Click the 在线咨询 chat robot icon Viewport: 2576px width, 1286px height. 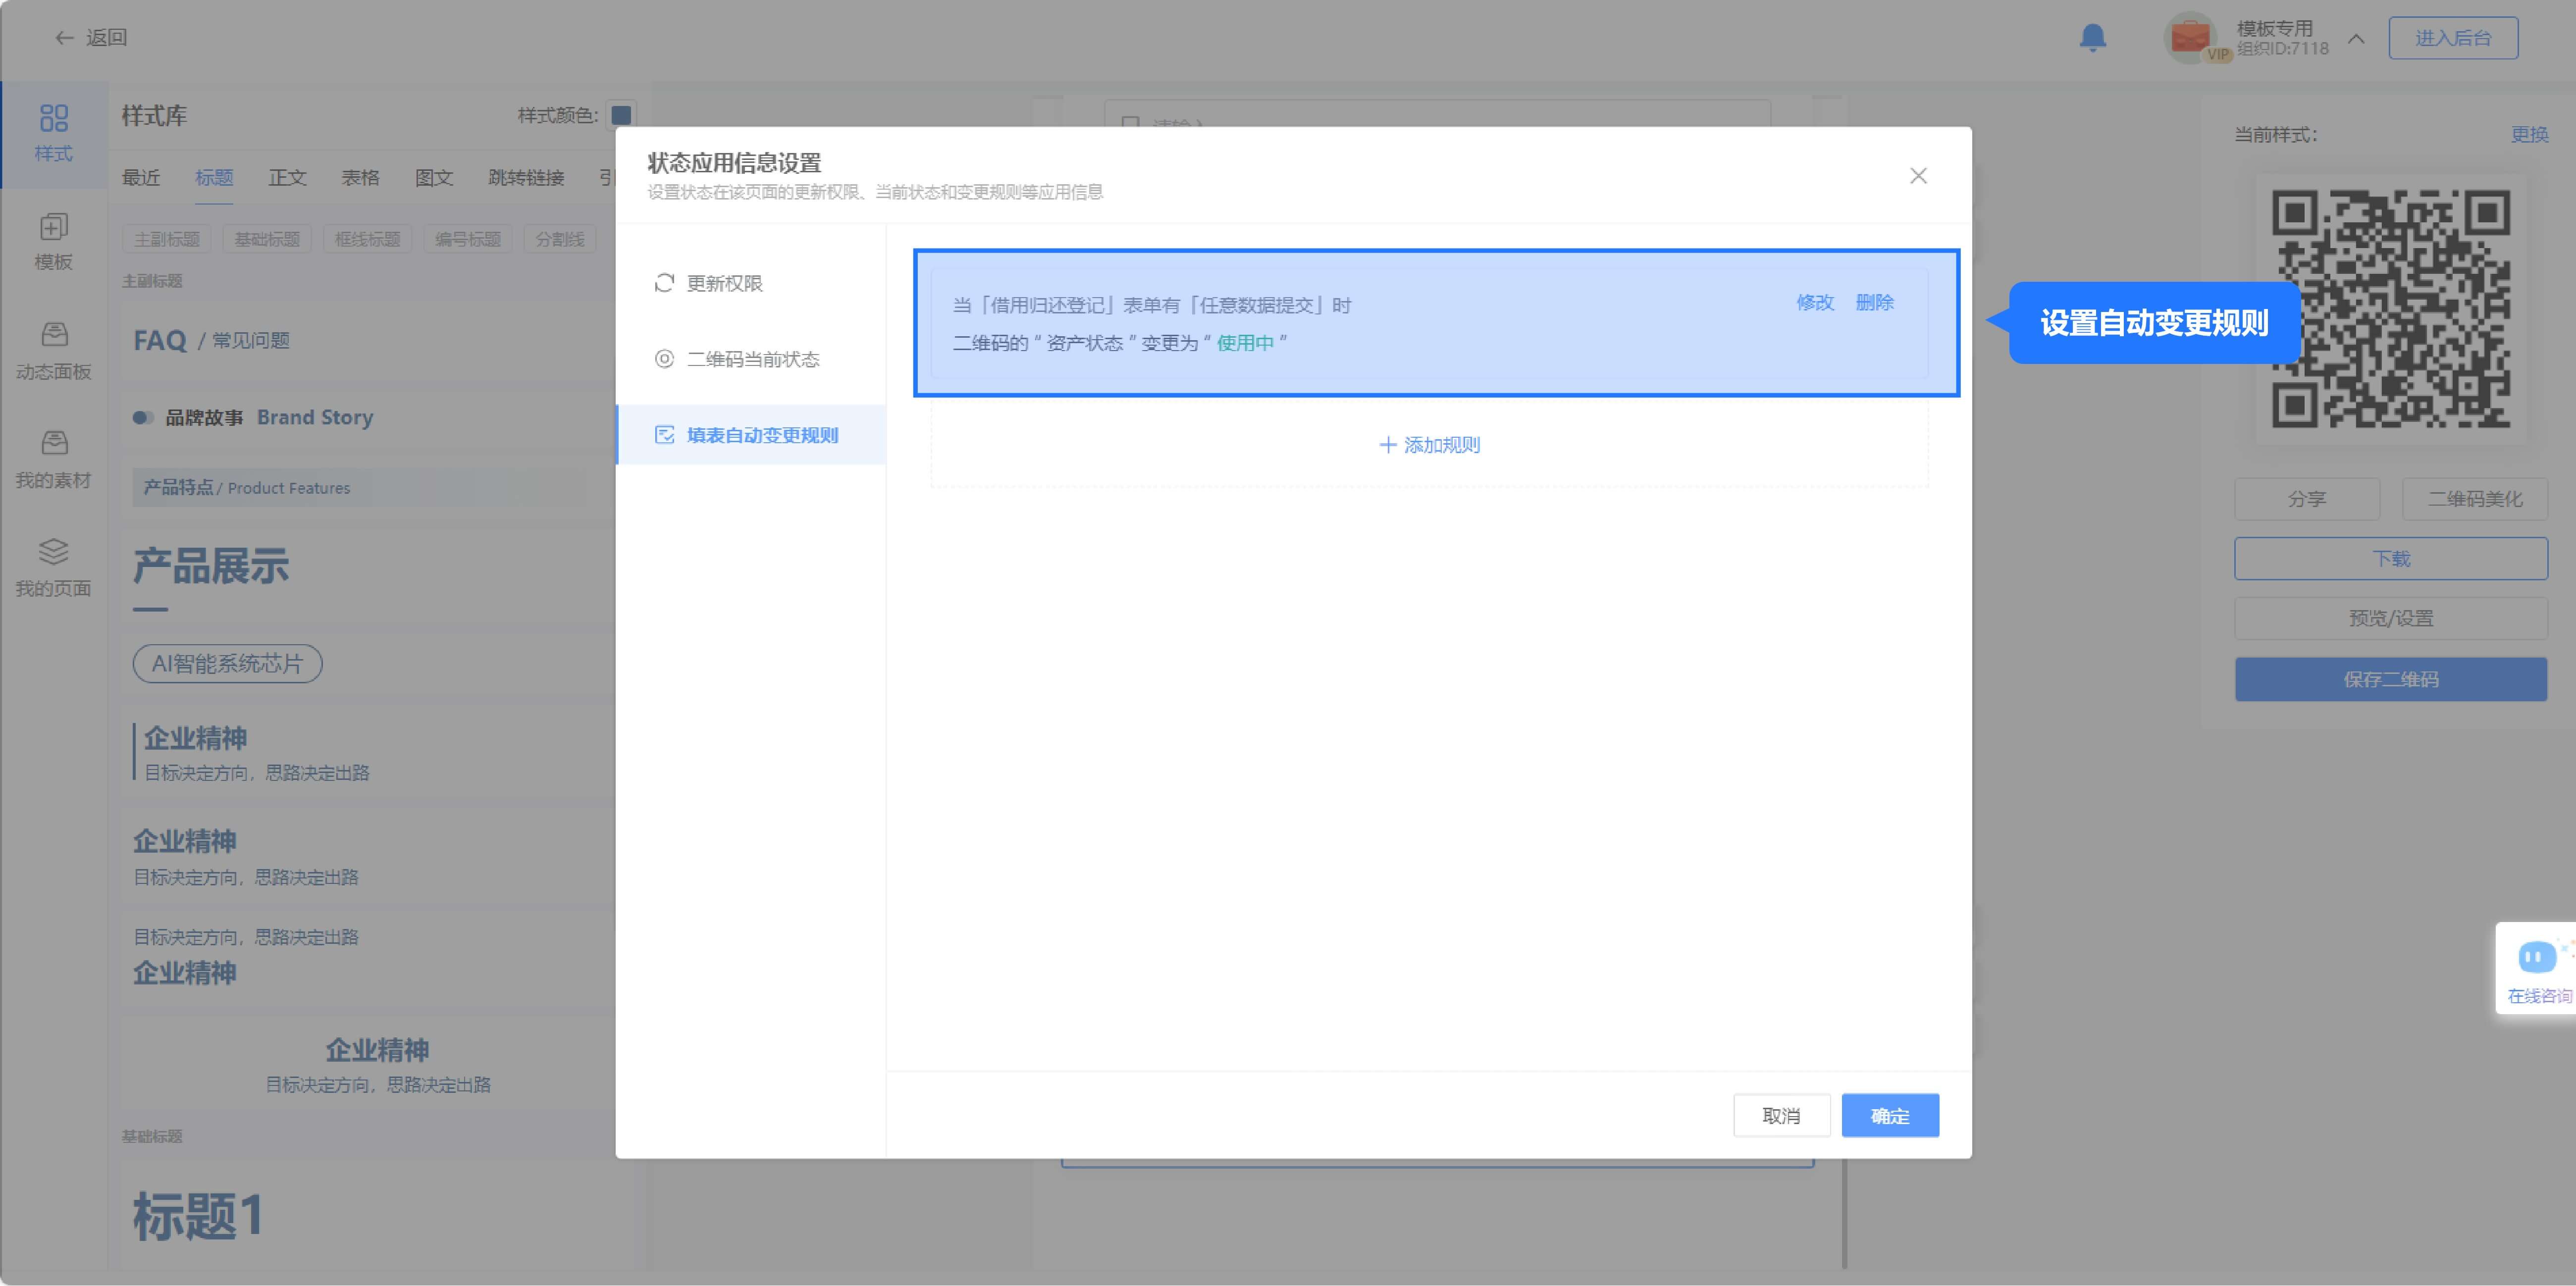[2536, 958]
